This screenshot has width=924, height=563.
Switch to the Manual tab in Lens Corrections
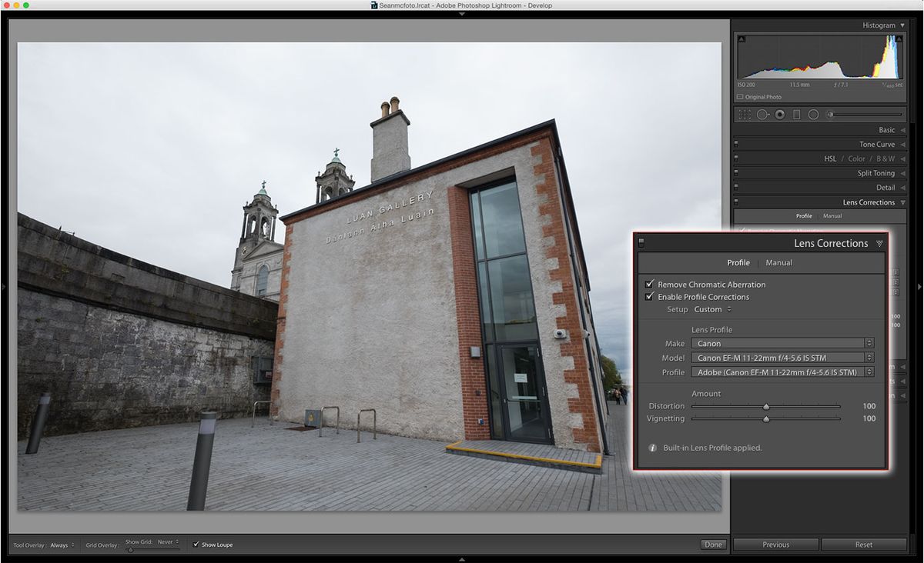click(778, 262)
